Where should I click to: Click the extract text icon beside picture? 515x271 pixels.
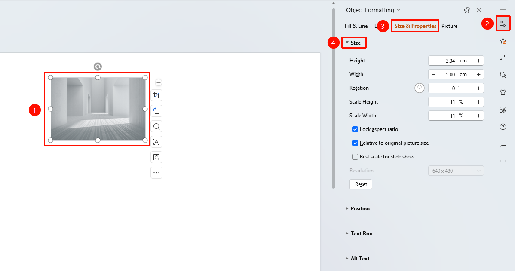[156, 142]
